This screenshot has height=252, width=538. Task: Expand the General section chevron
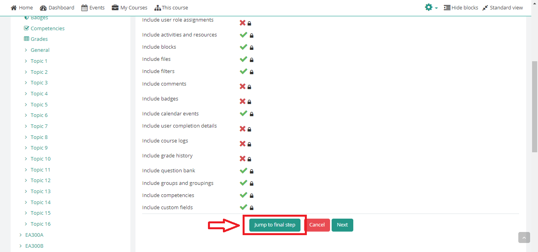26,50
